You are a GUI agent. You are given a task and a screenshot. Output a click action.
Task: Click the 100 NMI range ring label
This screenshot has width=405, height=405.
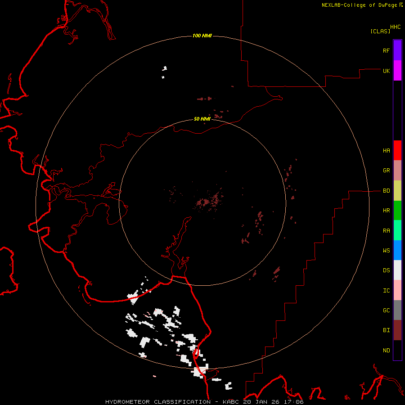(x=202, y=36)
